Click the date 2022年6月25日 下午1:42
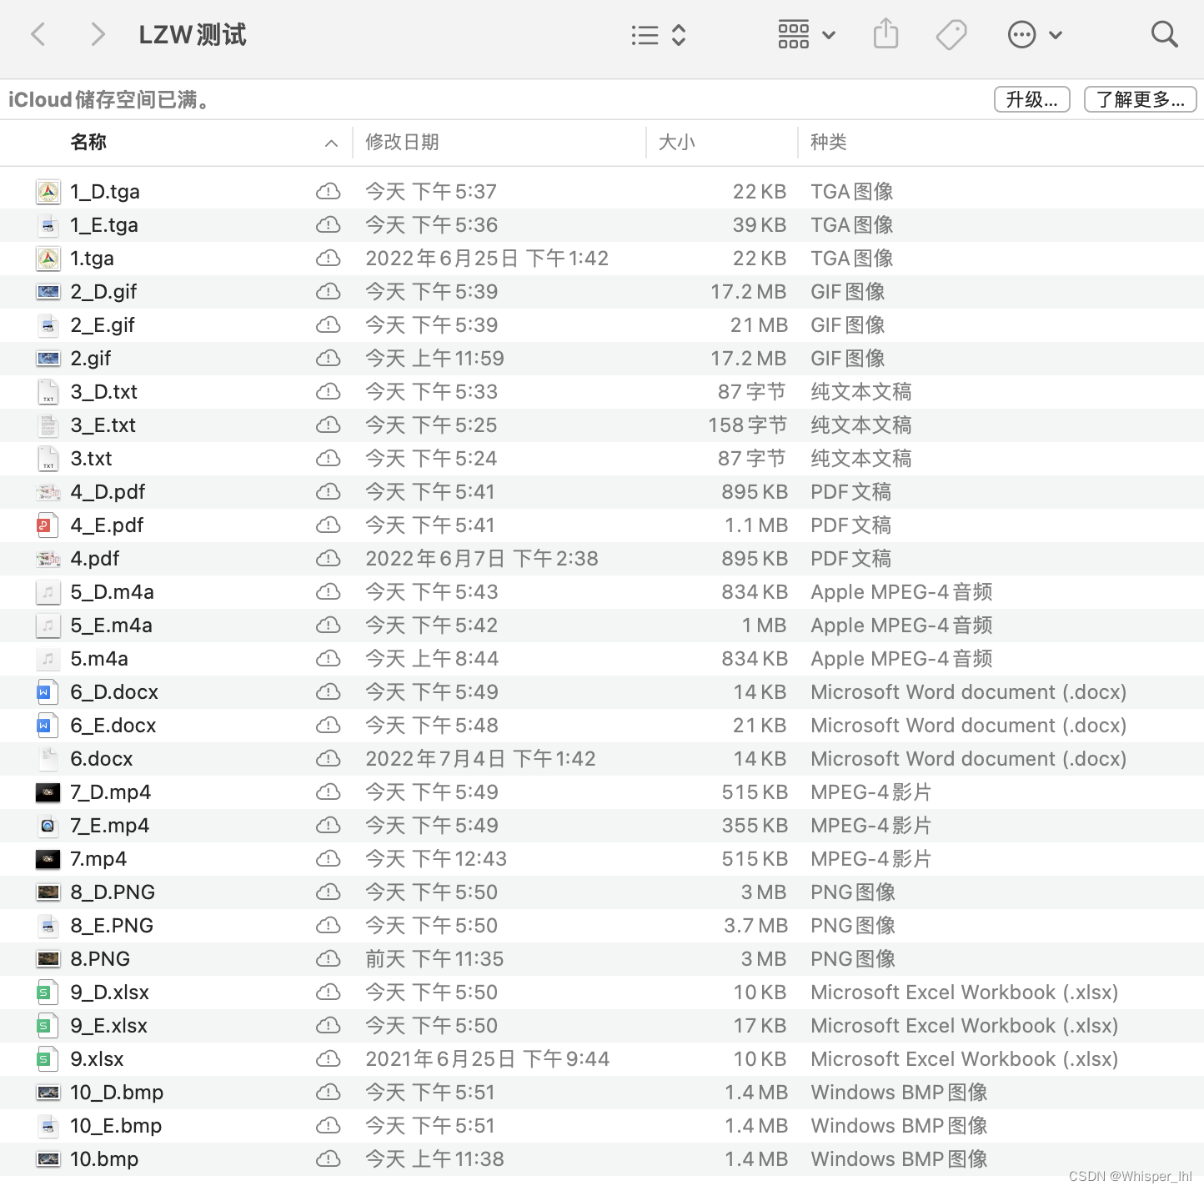Screen dimensions: 1204x1191 [x=487, y=259]
